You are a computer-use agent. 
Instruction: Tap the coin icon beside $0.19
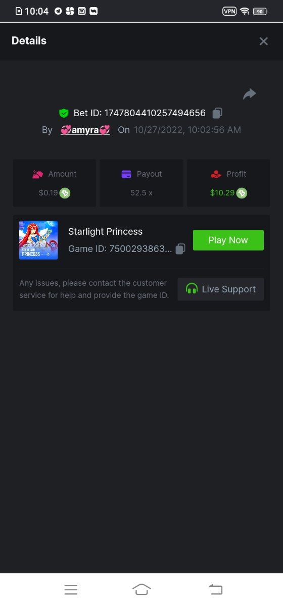[x=65, y=192]
